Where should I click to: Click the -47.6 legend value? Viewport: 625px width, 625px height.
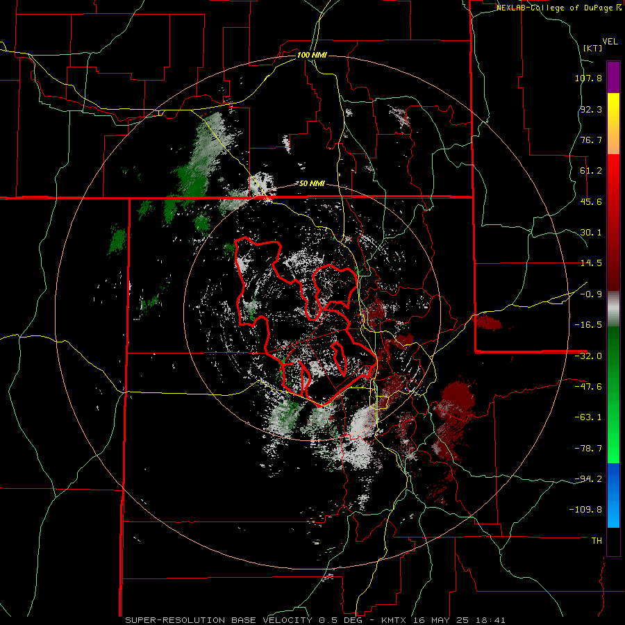click(588, 387)
